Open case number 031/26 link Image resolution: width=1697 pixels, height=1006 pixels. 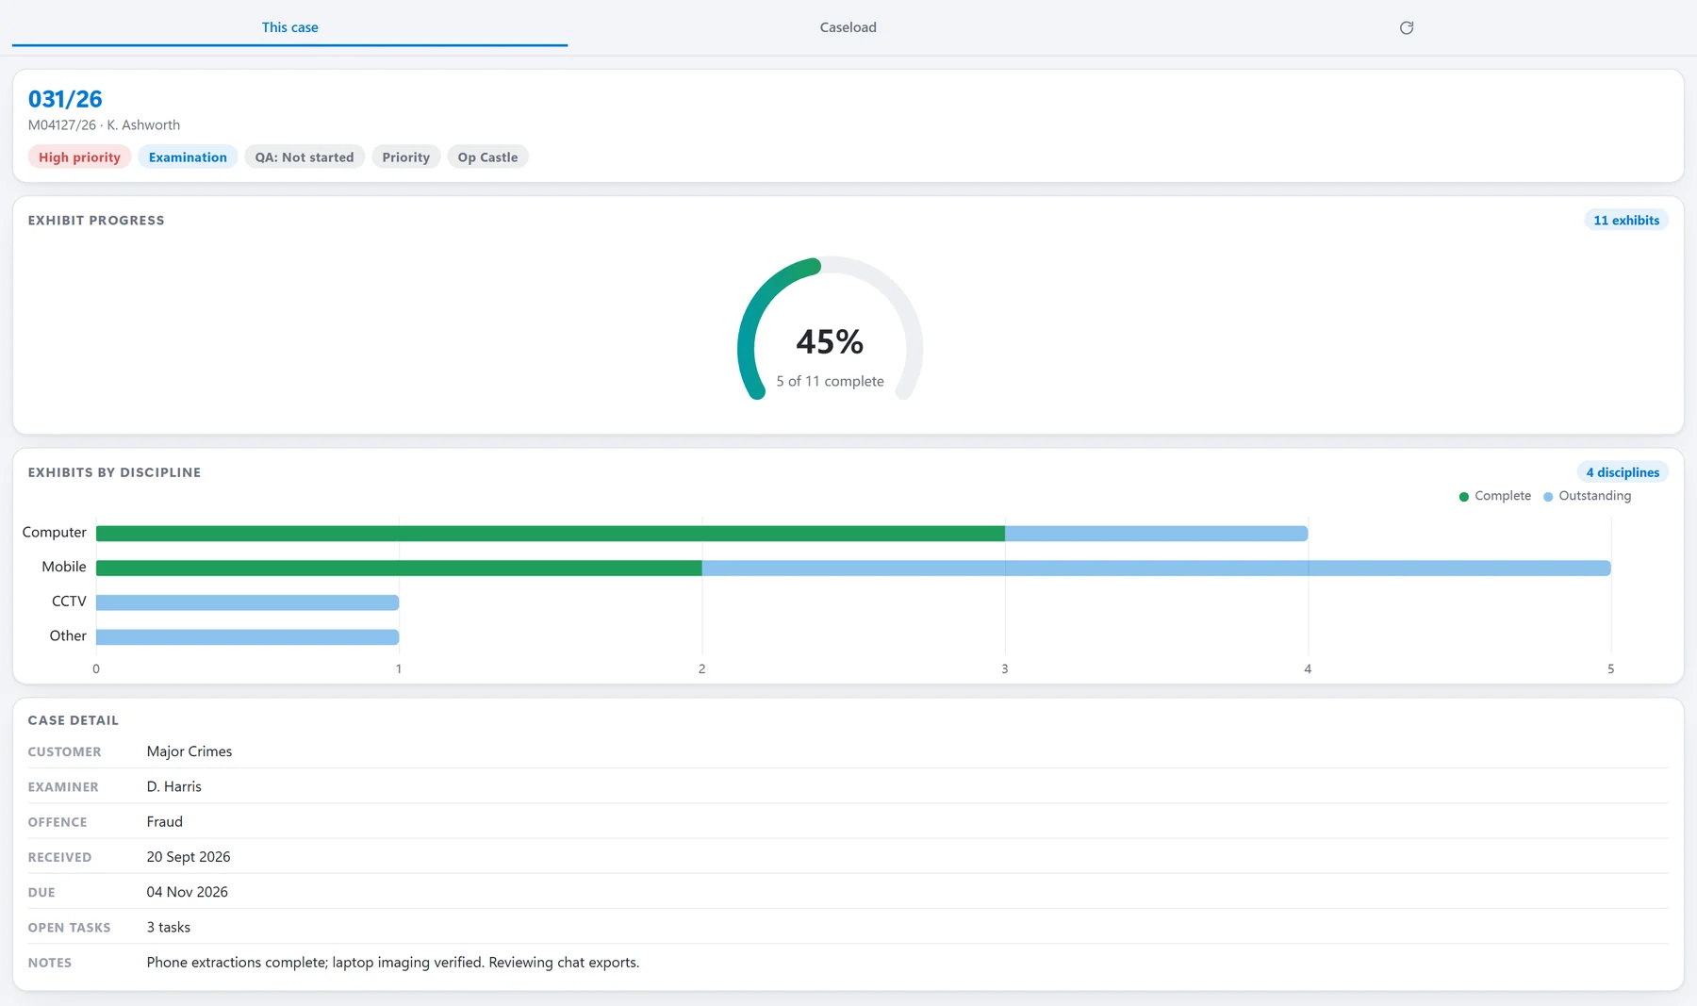[x=65, y=99]
